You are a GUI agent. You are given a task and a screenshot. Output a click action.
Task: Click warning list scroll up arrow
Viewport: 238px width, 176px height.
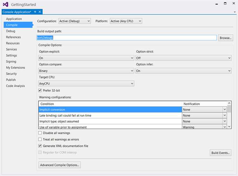(x=229, y=103)
